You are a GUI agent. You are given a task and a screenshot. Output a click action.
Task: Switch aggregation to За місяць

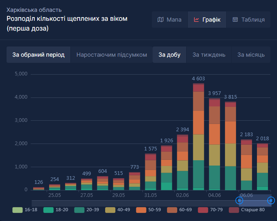[251, 55]
